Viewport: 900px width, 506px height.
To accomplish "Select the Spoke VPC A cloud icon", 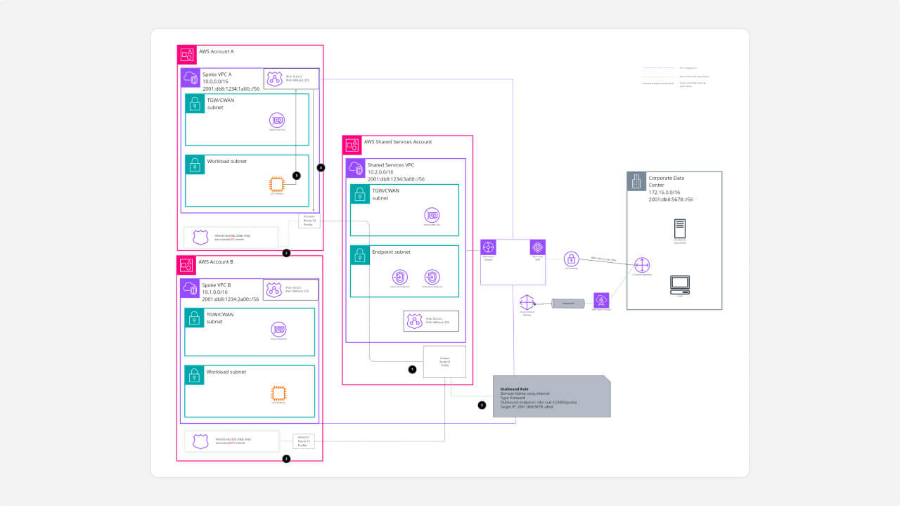I will pos(190,78).
